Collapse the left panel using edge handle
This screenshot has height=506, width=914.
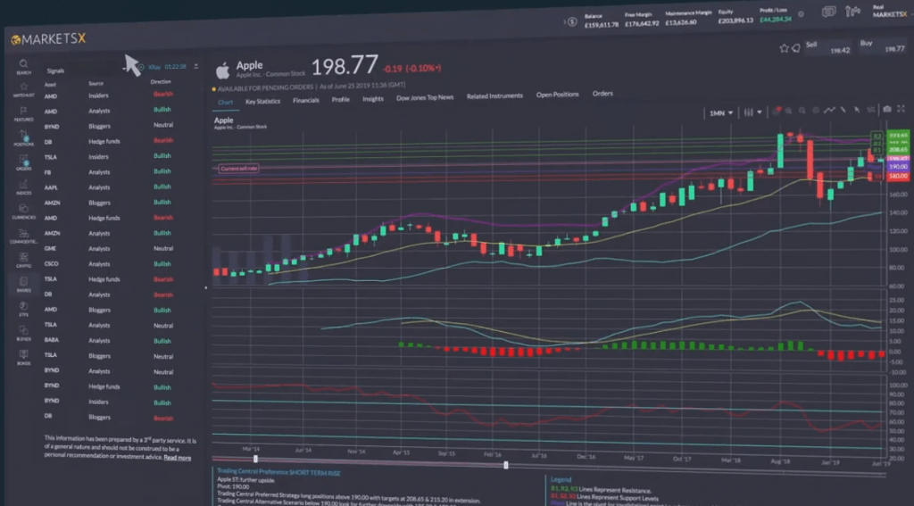tap(205, 287)
